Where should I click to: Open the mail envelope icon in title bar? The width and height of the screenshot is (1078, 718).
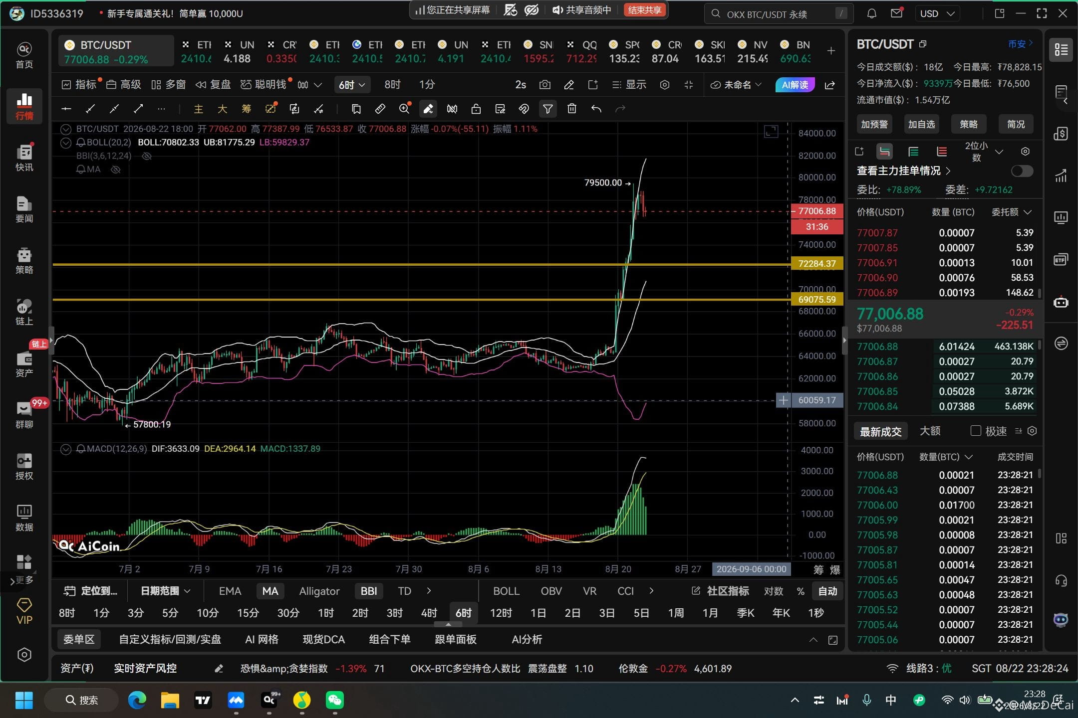click(896, 13)
